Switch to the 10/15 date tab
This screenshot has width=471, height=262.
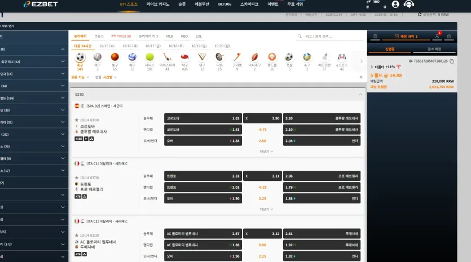[107, 46]
